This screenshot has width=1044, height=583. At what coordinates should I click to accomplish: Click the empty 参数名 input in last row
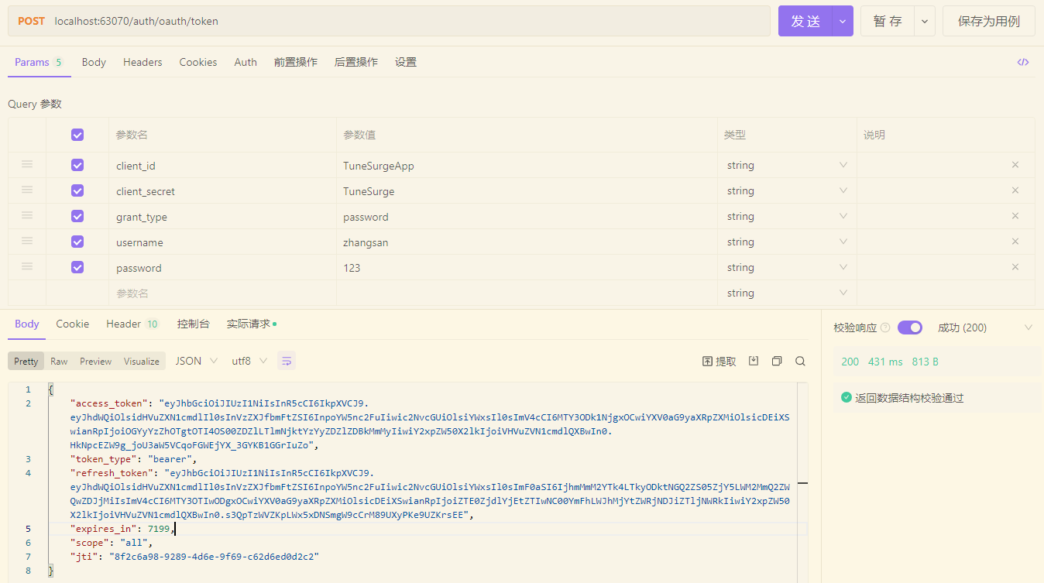pos(222,293)
